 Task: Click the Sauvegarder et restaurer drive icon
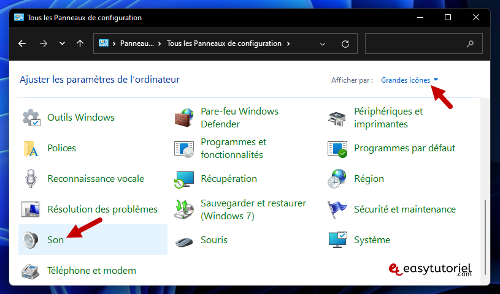point(184,209)
